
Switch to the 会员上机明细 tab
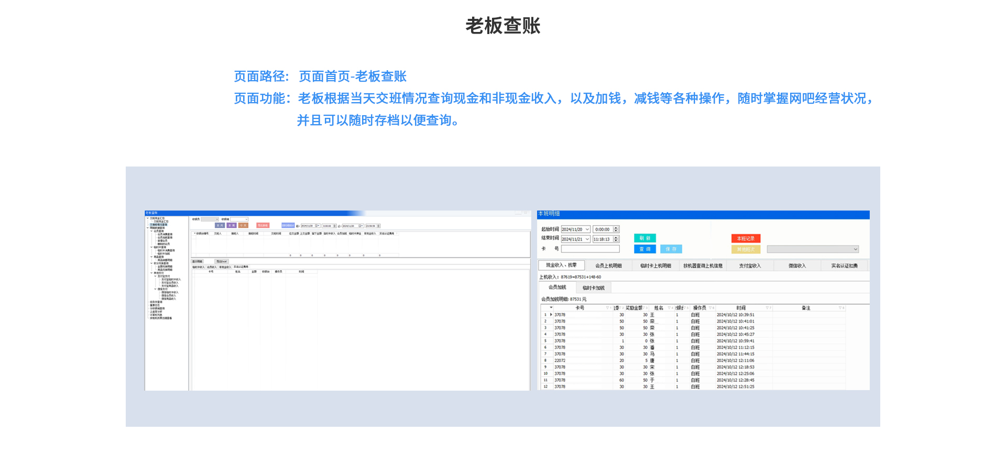(x=608, y=265)
